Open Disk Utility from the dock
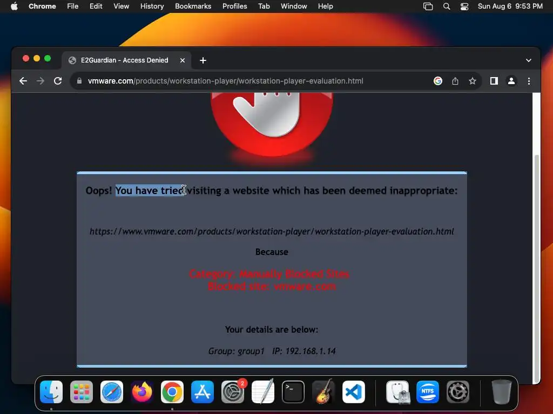 397,392
